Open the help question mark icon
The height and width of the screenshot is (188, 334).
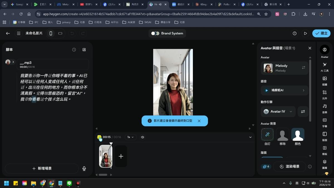[x=295, y=33]
